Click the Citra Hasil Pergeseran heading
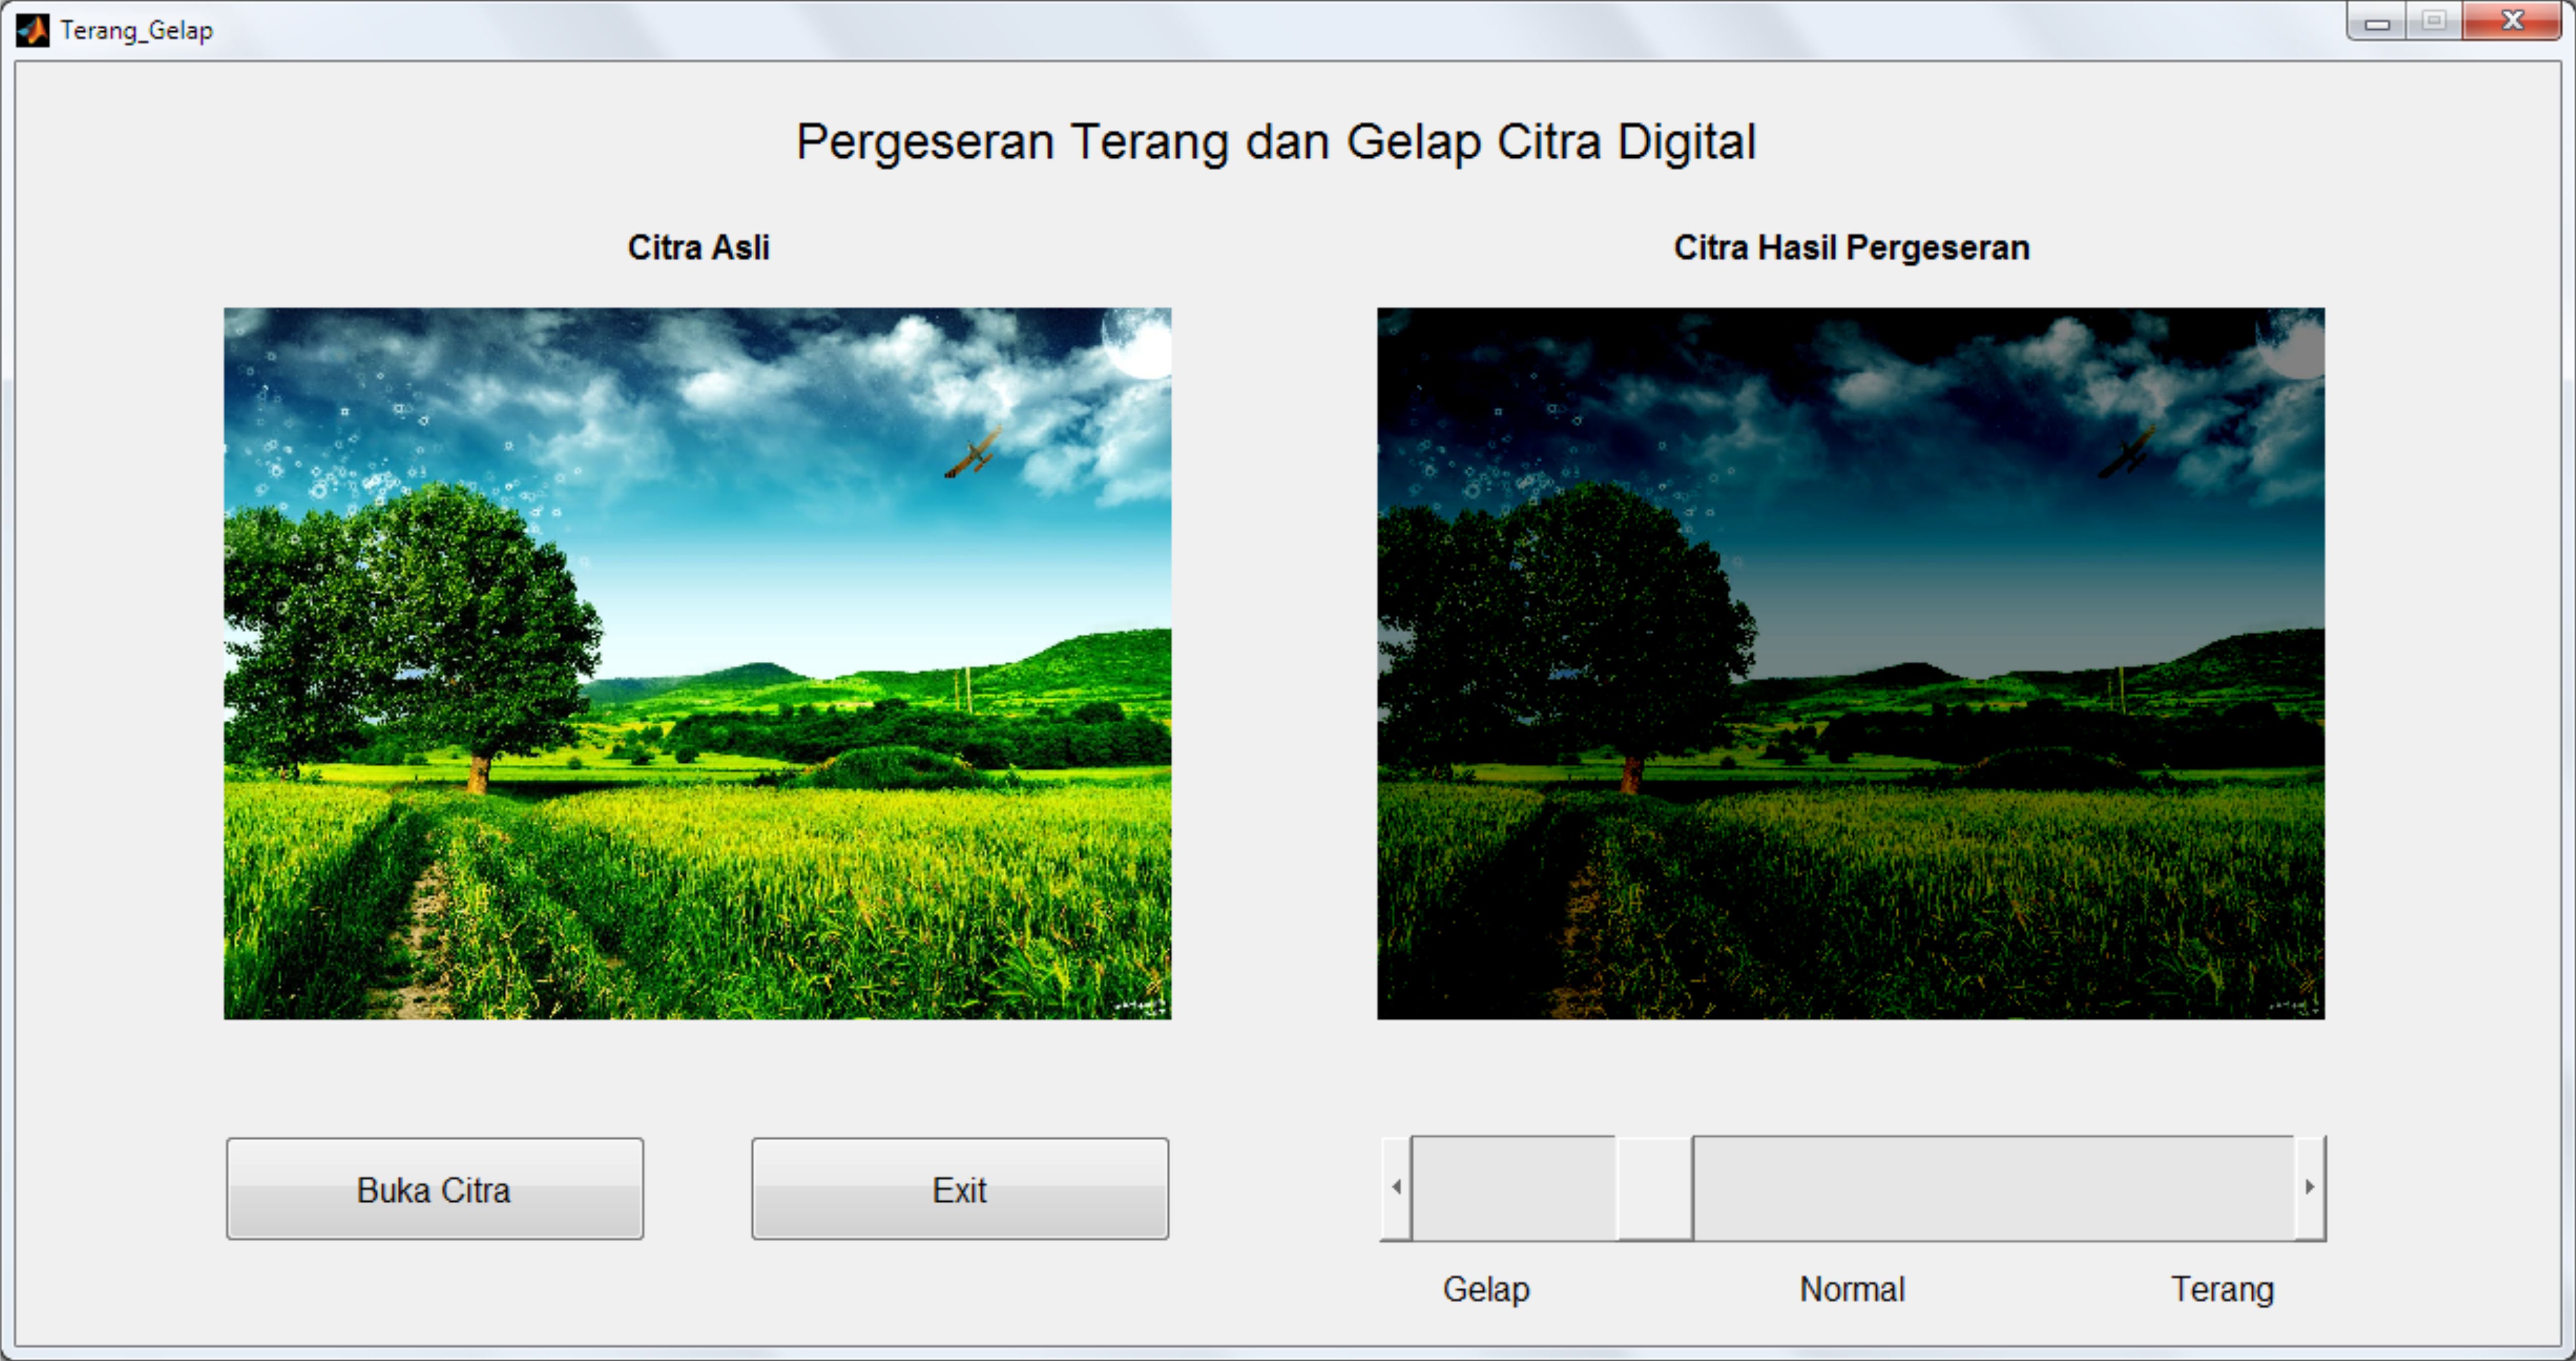The width and height of the screenshot is (2576, 1361). tap(1851, 247)
